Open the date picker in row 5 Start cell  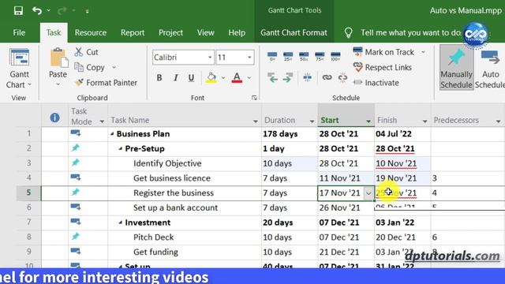tap(368, 193)
